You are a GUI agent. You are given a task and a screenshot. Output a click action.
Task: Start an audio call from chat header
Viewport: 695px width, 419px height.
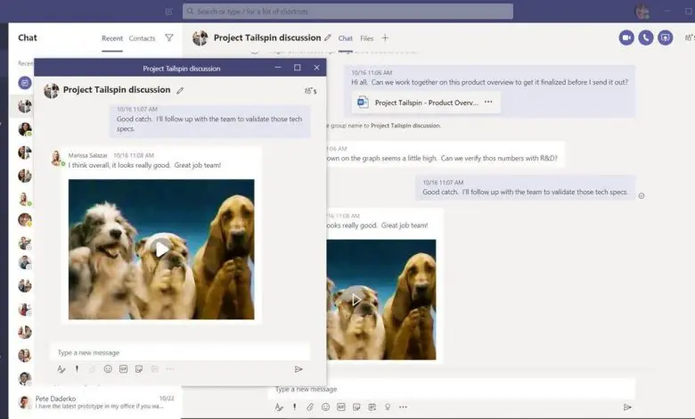[646, 38]
